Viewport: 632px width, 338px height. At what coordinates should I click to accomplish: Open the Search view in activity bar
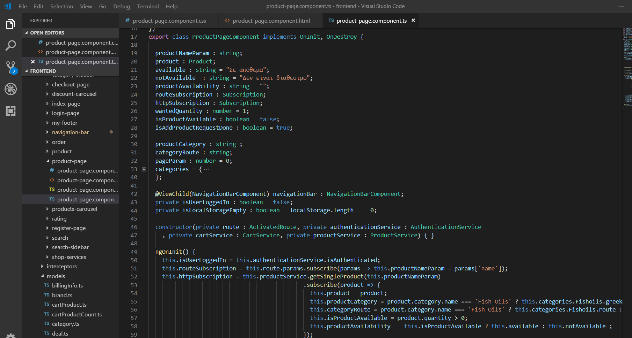coord(10,45)
